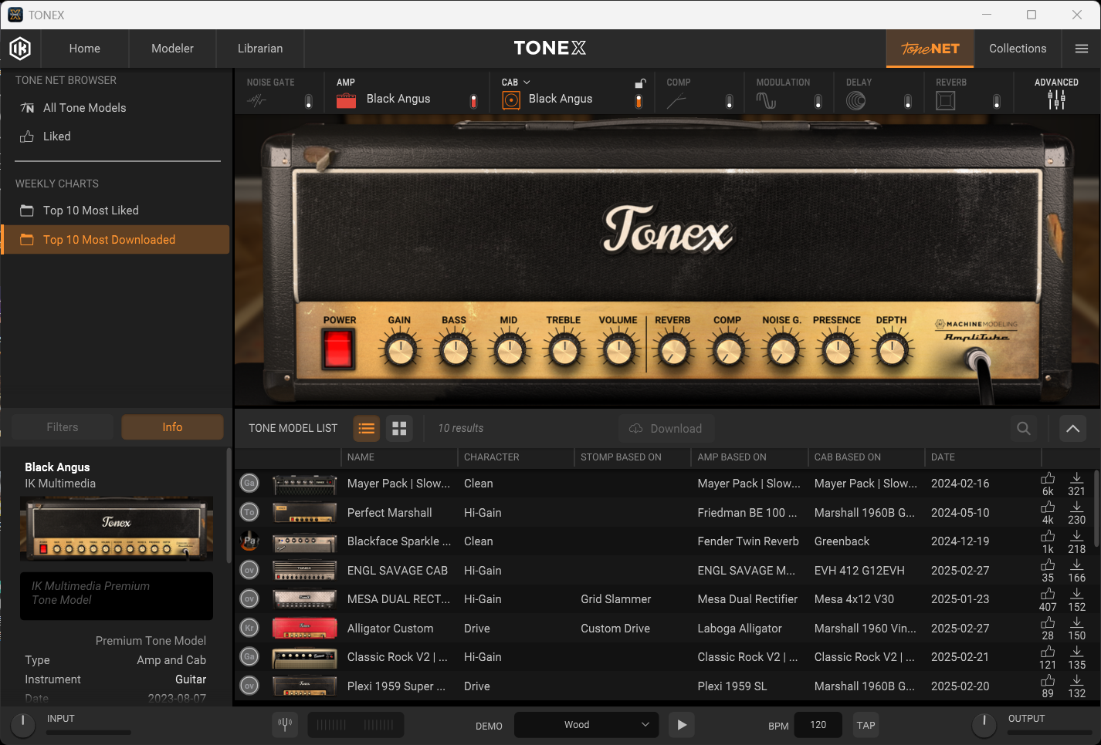This screenshot has width=1101, height=745.
Task: Click the cab lock icon
Action: click(640, 83)
